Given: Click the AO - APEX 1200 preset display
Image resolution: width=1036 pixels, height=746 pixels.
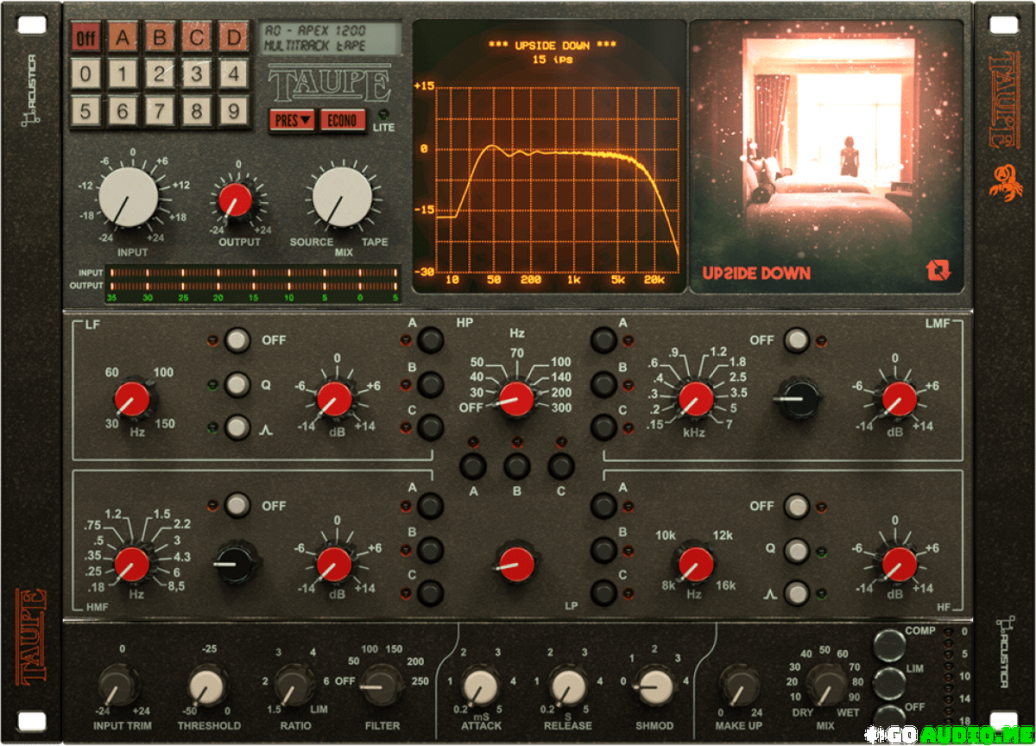Looking at the screenshot, I should pos(330,37).
